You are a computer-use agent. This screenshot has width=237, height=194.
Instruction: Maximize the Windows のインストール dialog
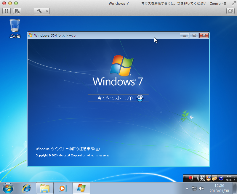[x=194, y=36]
